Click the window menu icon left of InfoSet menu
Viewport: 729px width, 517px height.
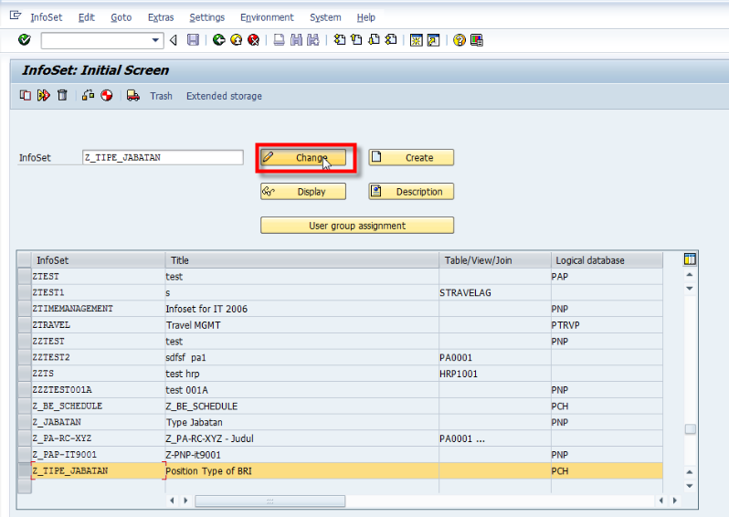pyautogui.click(x=16, y=16)
